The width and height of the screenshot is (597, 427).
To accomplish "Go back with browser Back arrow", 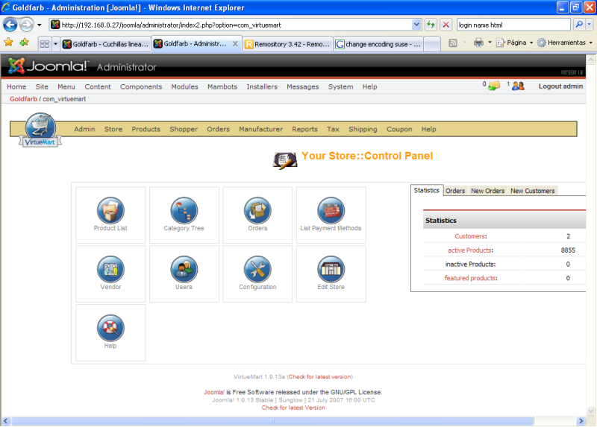I will coord(10,25).
